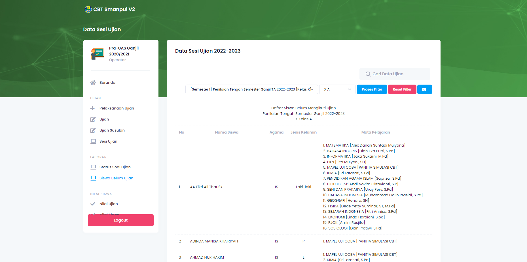The image size is (527, 262).
Task: Open the exam selection dropdown
Action: coord(251,89)
